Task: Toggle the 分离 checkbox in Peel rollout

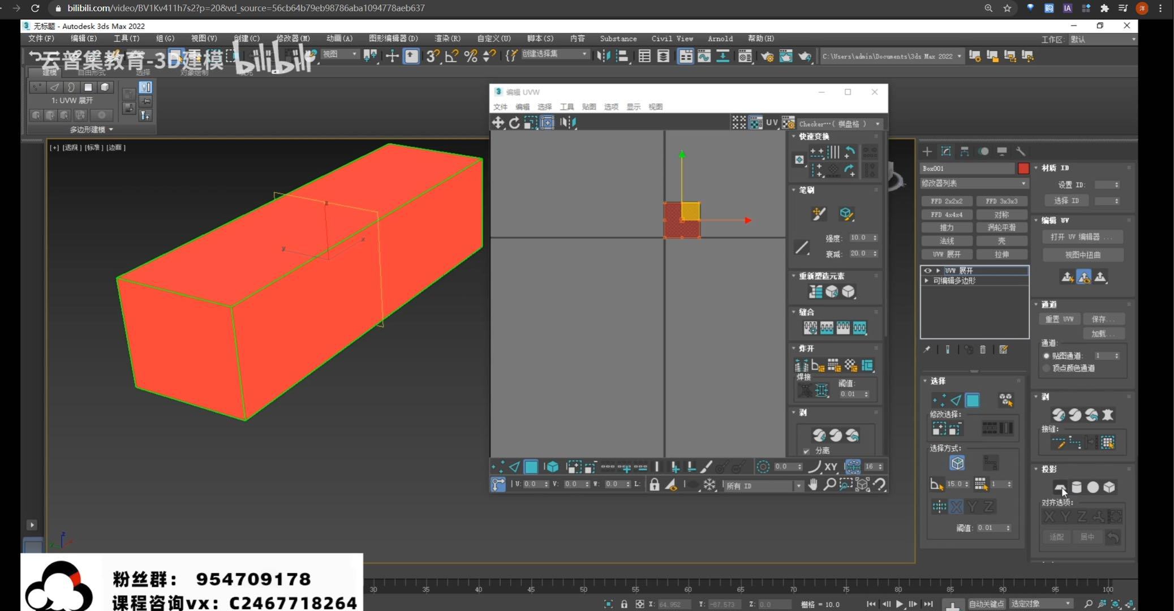Action: coord(806,451)
